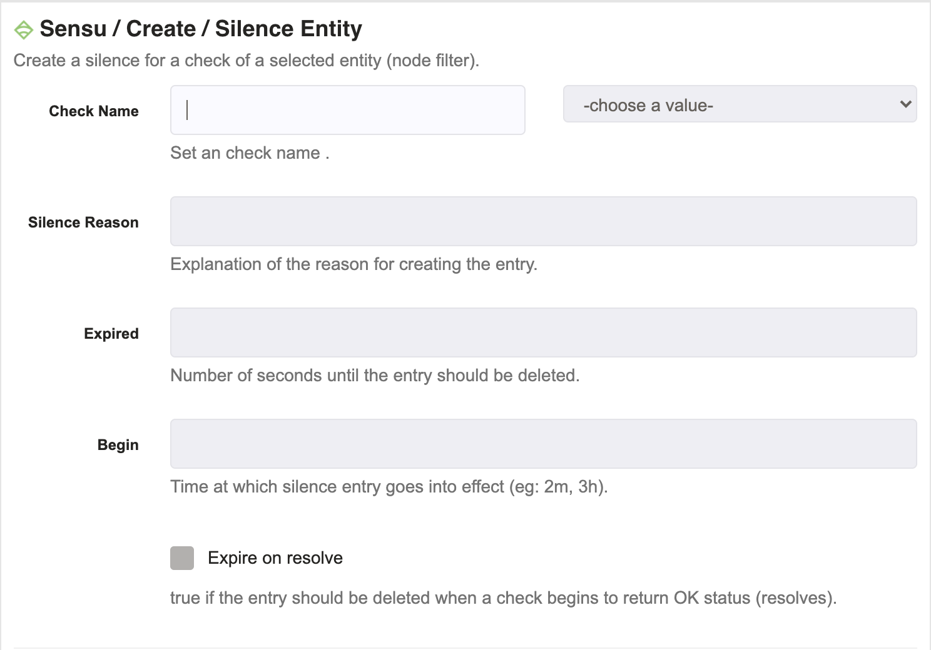This screenshot has width=931, height=650.
Task: Click the "Begin" field label
Action: coord(118,445)
